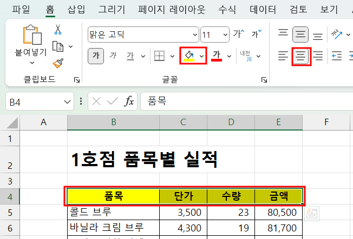Open the 파일 menu tab

21,9
